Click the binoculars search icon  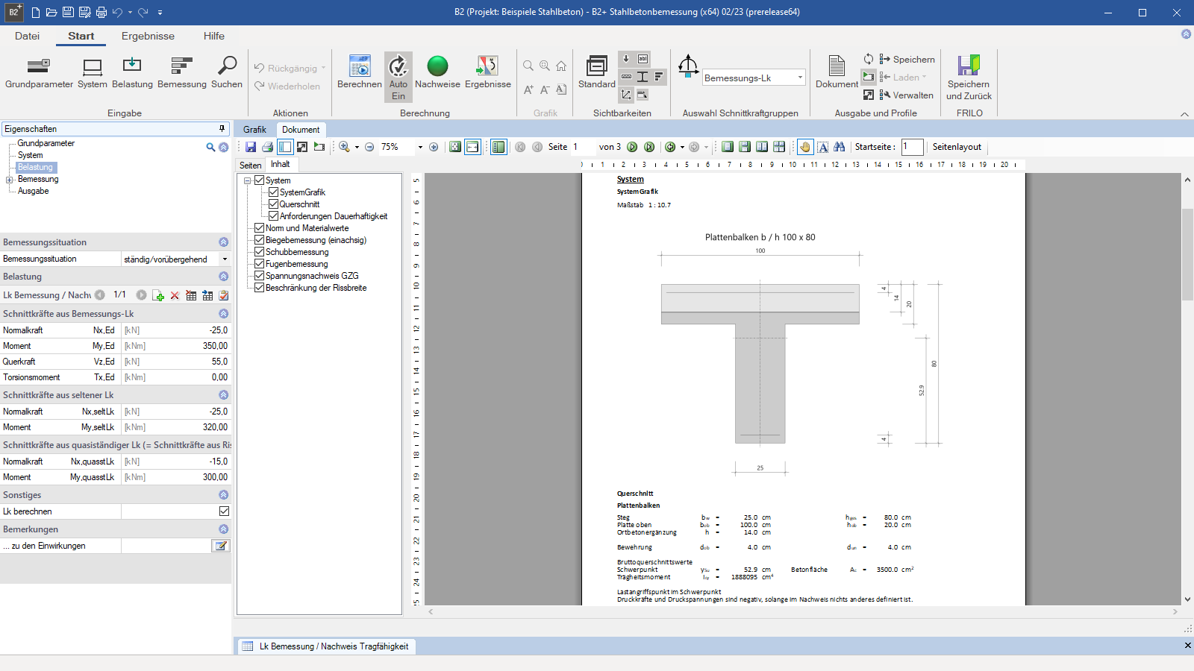(840, 147)
